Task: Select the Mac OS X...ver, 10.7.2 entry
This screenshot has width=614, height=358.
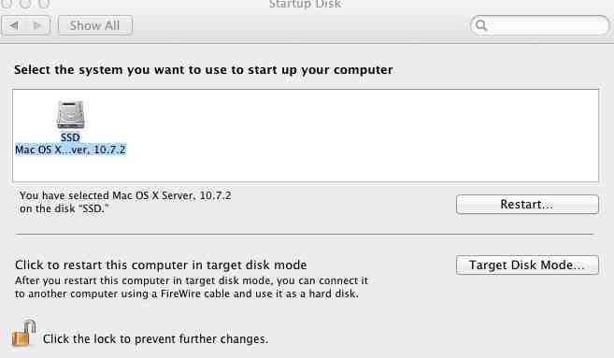Action: point(70,150)
